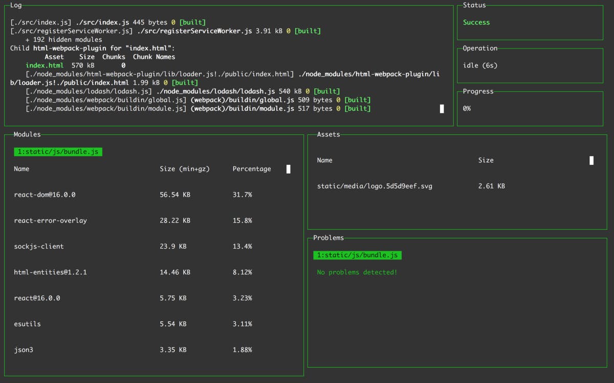Click the Assets panel scrollbar thumb
The height and width of the screenshot is (383, 614).
pos(591,160)
